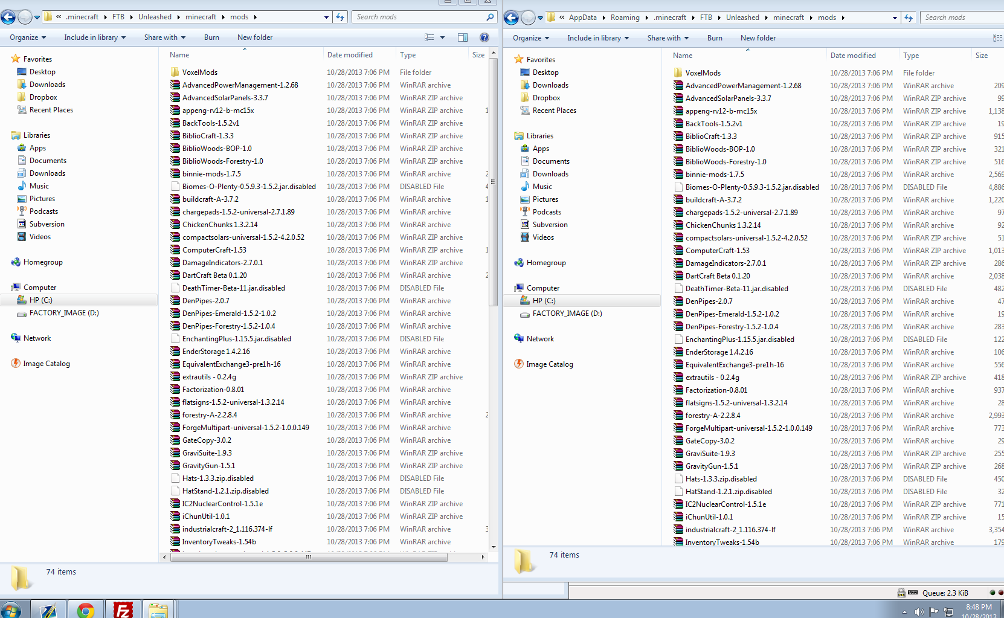Open FileZilla from the taskbar
The height and width of the screenshot is (618, 1004).
tap(123, 610)
